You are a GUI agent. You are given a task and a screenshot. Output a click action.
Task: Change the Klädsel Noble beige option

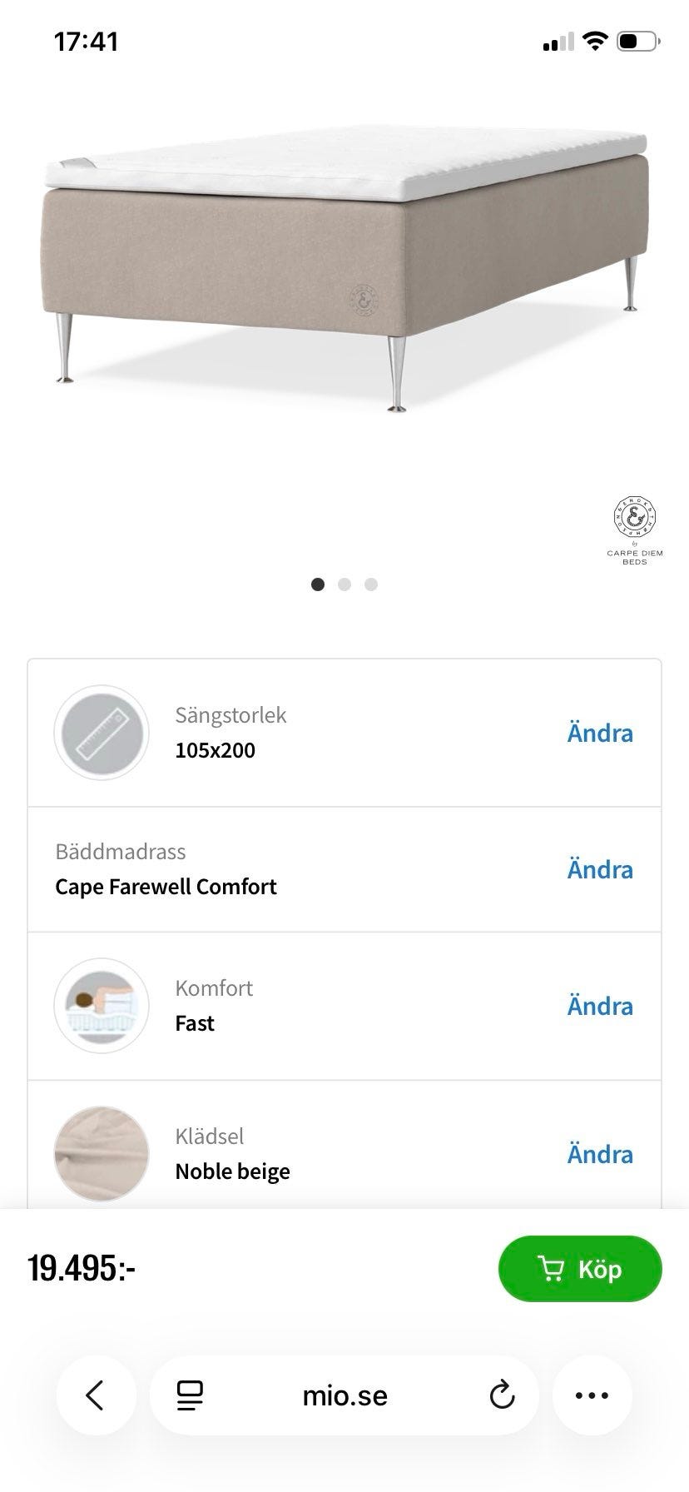(x=600, y=1155)
